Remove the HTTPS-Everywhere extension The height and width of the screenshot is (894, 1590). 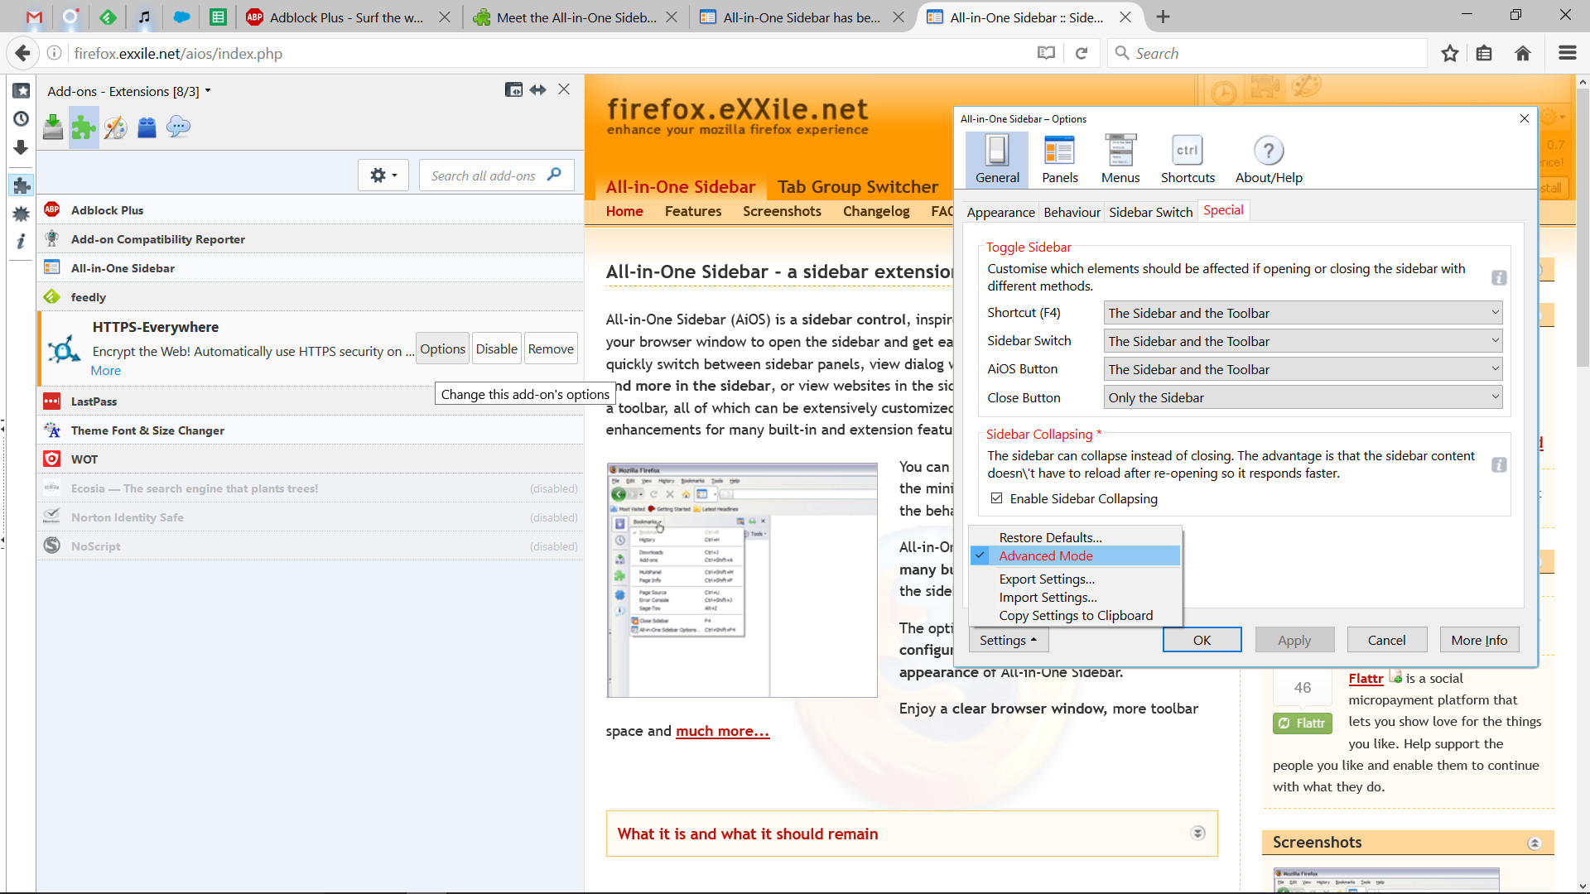(x=551, y=348)
